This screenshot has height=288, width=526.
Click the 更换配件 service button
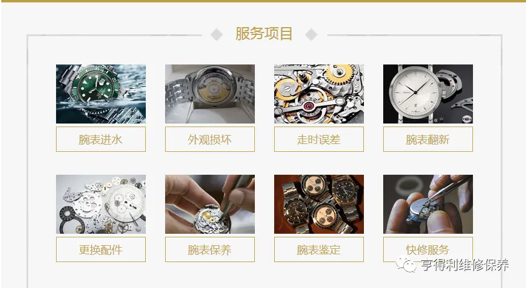101,249
